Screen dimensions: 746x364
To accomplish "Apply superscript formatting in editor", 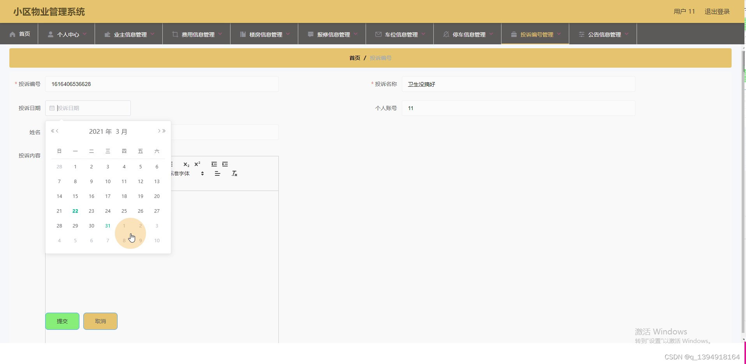I will [x=197, y=164].
